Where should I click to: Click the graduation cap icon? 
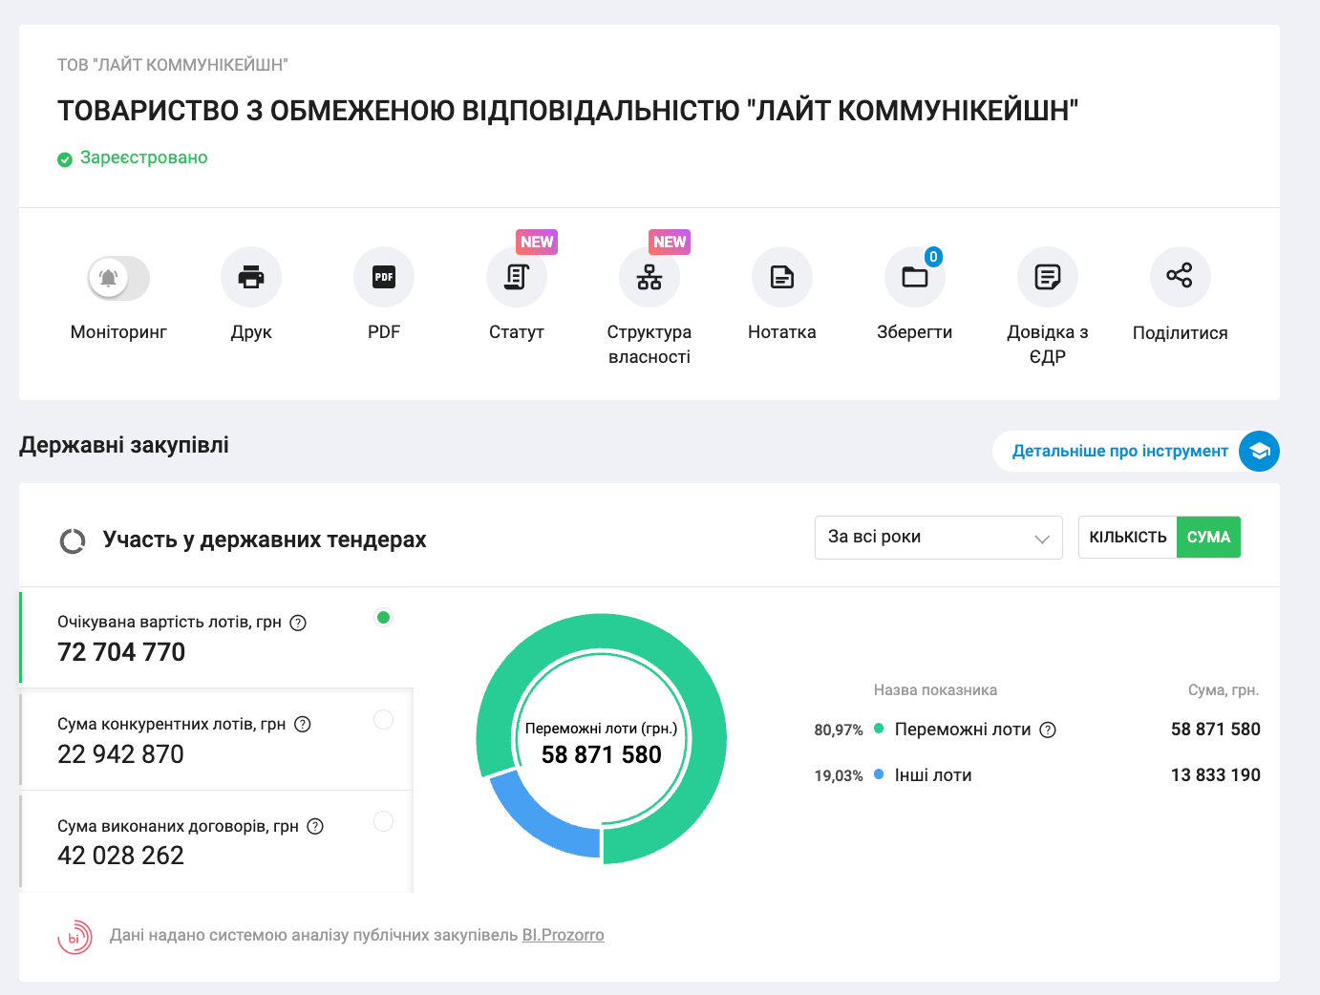point(1259,451)
